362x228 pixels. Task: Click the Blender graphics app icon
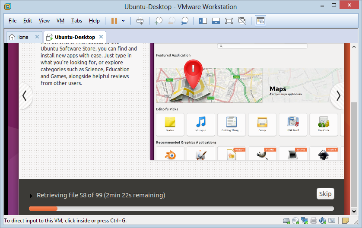[x=170, y=155]
